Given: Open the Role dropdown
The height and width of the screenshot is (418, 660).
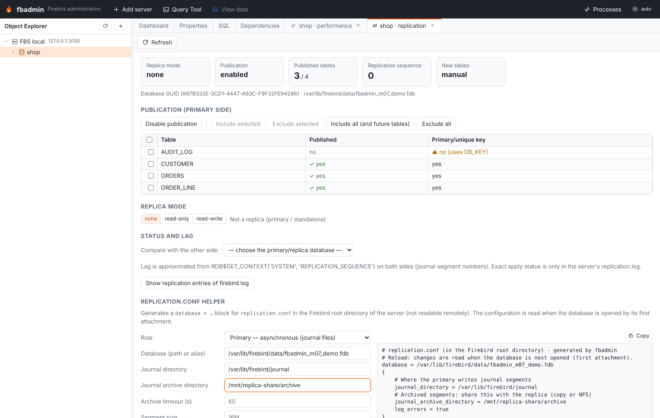Looking at the screenshot, I should [297, 337].
